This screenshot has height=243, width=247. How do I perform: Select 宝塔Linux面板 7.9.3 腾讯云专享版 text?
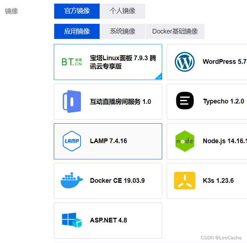(123, 62)
